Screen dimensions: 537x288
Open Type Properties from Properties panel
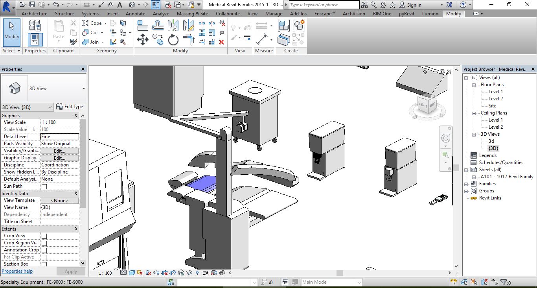[x=70, y=107]
